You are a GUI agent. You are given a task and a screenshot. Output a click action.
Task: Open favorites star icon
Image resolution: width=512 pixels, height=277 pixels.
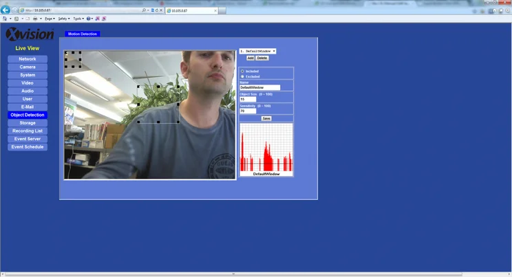501,10
